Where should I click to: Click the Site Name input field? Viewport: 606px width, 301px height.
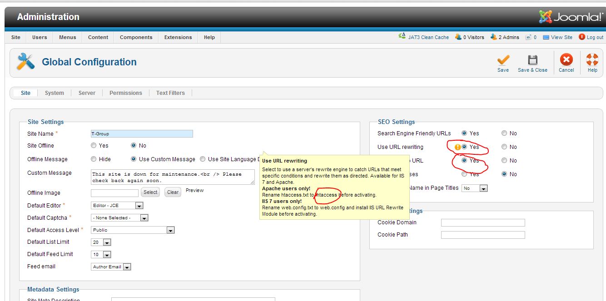tap(142, 134)
